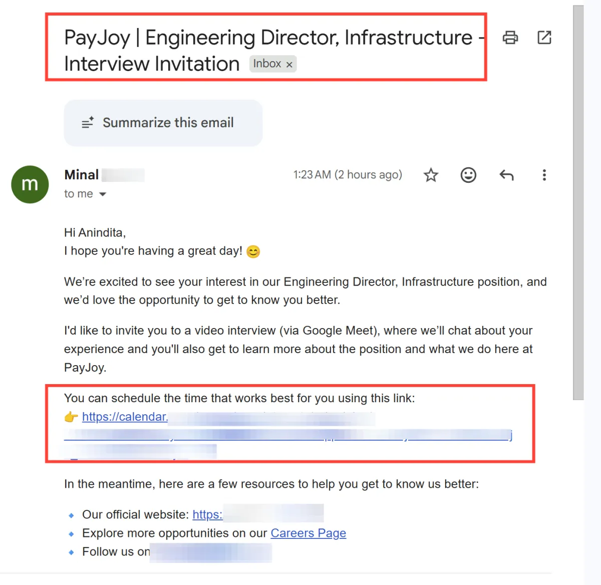Click the vertical scrollbar thumb
The image size is (601, 585).
click(x=578, y=202)
